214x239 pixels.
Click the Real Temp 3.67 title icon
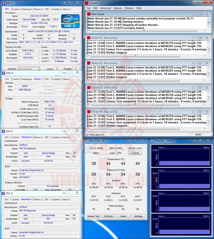coord(86,141)
